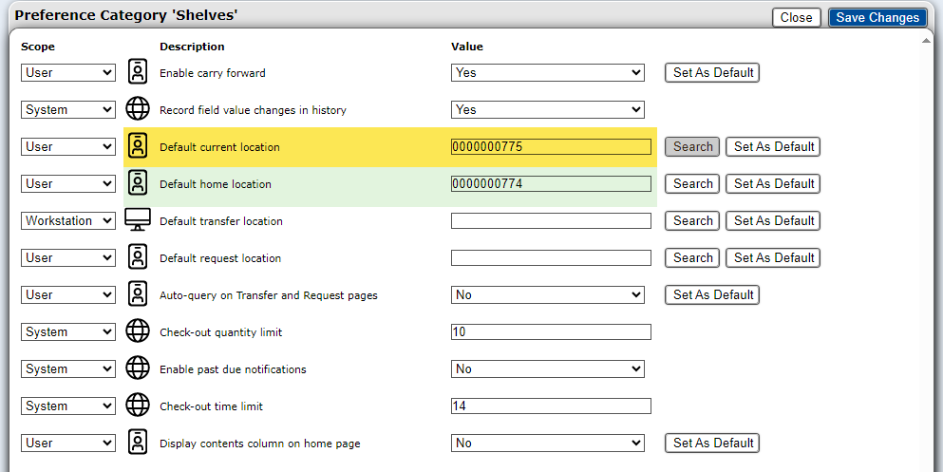Click globe icon next to Record field value changes

(139, 109)
